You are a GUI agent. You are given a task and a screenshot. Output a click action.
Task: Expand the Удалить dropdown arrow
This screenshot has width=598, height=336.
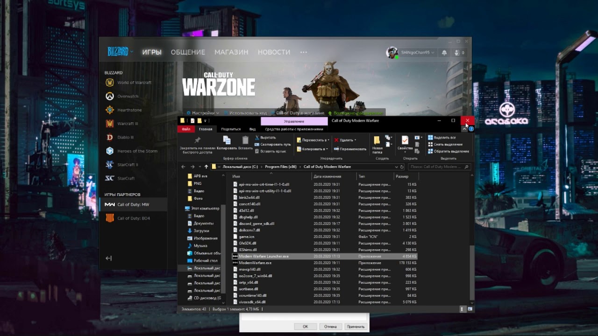pyautogui.click(x=355, y=140)
